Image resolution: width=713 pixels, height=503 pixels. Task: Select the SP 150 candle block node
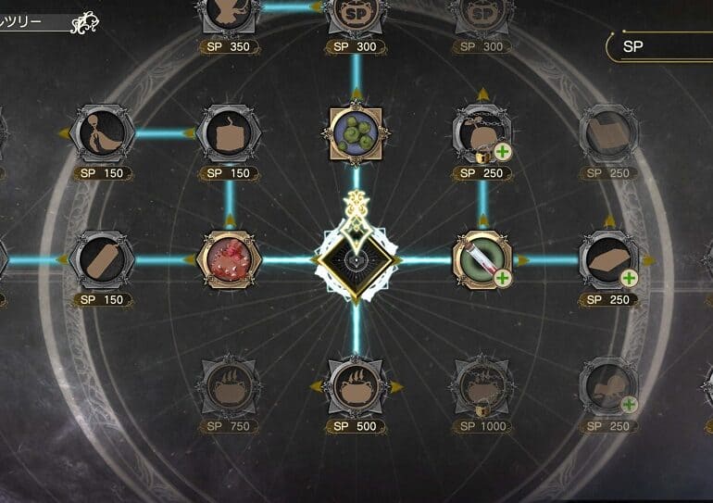coord(230,133)
